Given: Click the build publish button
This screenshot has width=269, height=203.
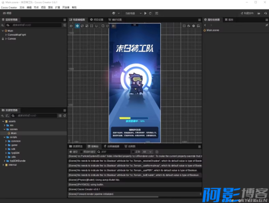Looking at the screenshot, I should pyautogui.click(x=247, y=13).
